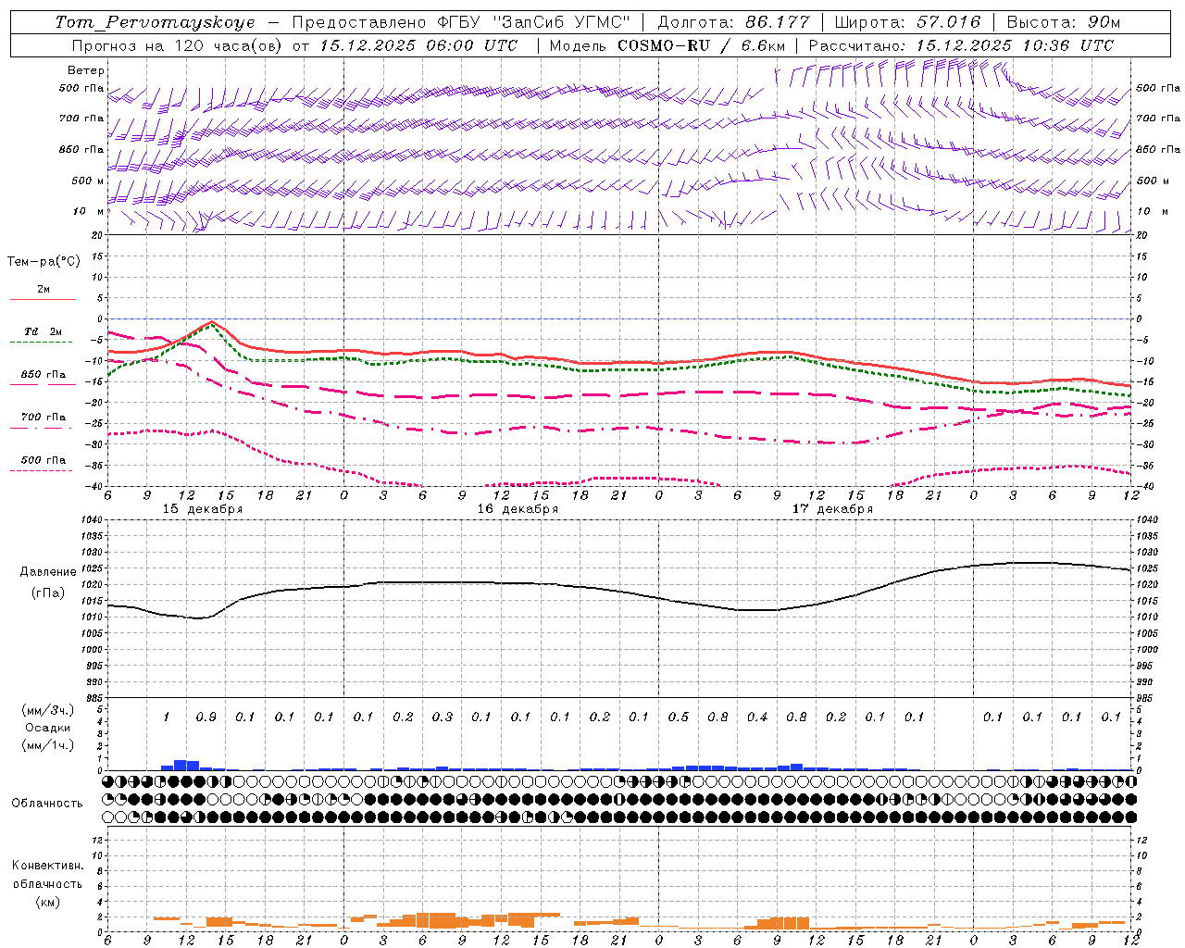
Task: Click the Осадки precipitation label
Action: coord(46,728)
